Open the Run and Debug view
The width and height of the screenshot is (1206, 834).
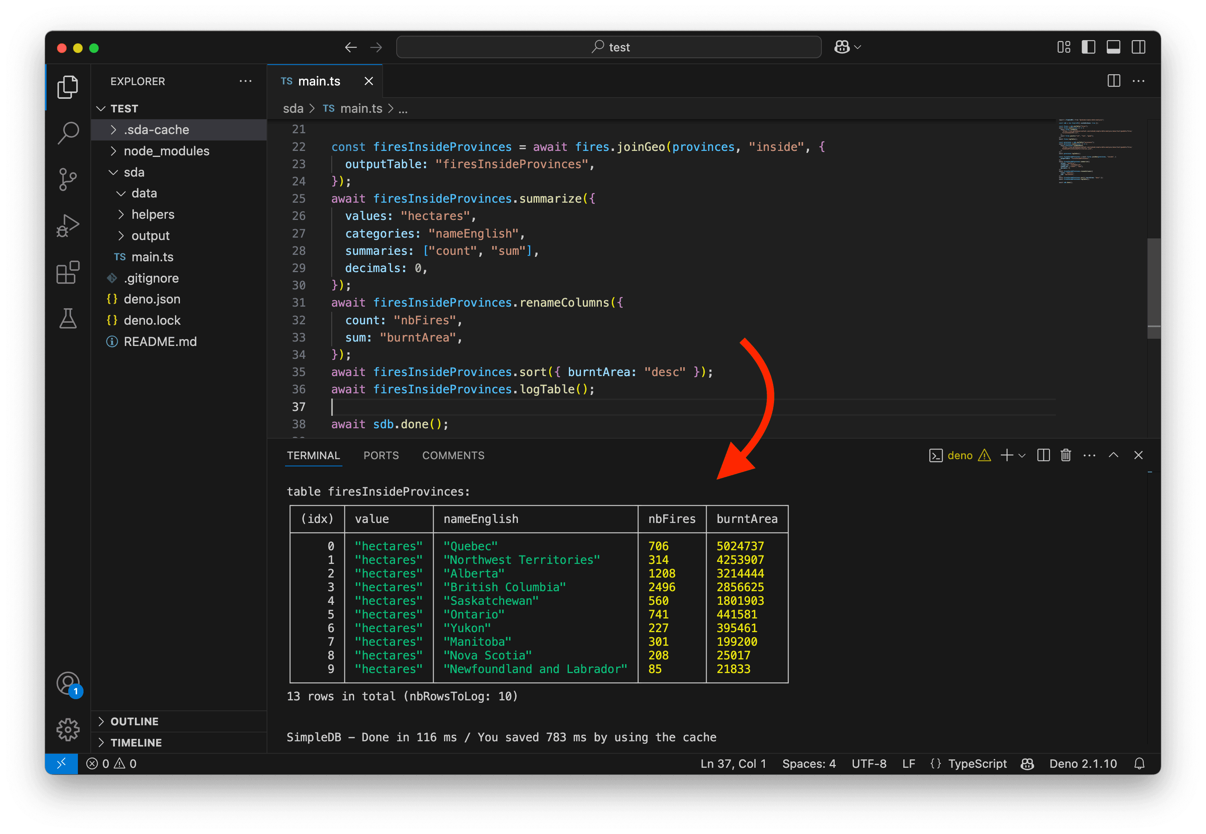tap(68, 226)
